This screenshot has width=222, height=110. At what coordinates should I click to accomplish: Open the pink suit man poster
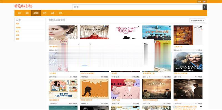[125, 89]
